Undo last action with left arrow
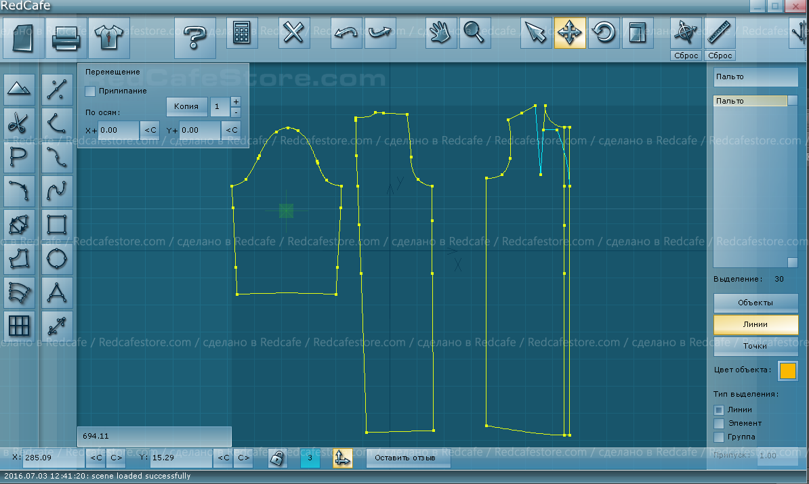This screenshot has height=484, width=809. 346,33
